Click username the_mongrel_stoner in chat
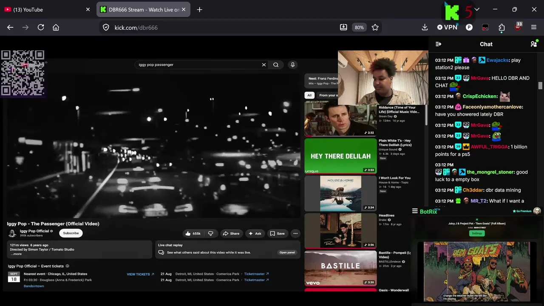Image resolution: width=544 pixels, height=306 pixels. 491,172
